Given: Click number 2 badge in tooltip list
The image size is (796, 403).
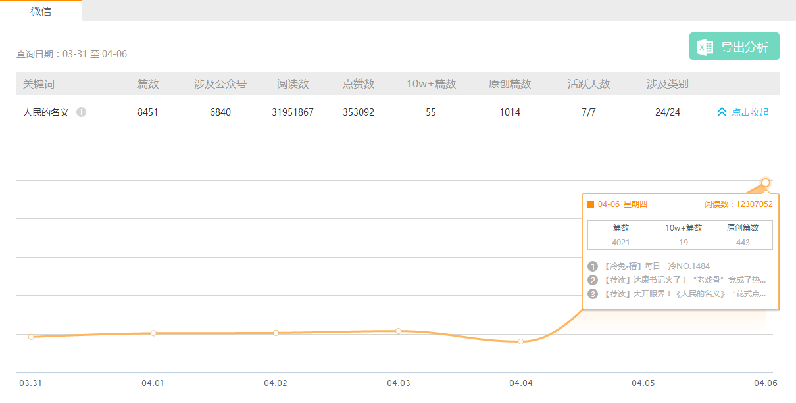Looking at the screenshot, I should click(x=593, y=280).
